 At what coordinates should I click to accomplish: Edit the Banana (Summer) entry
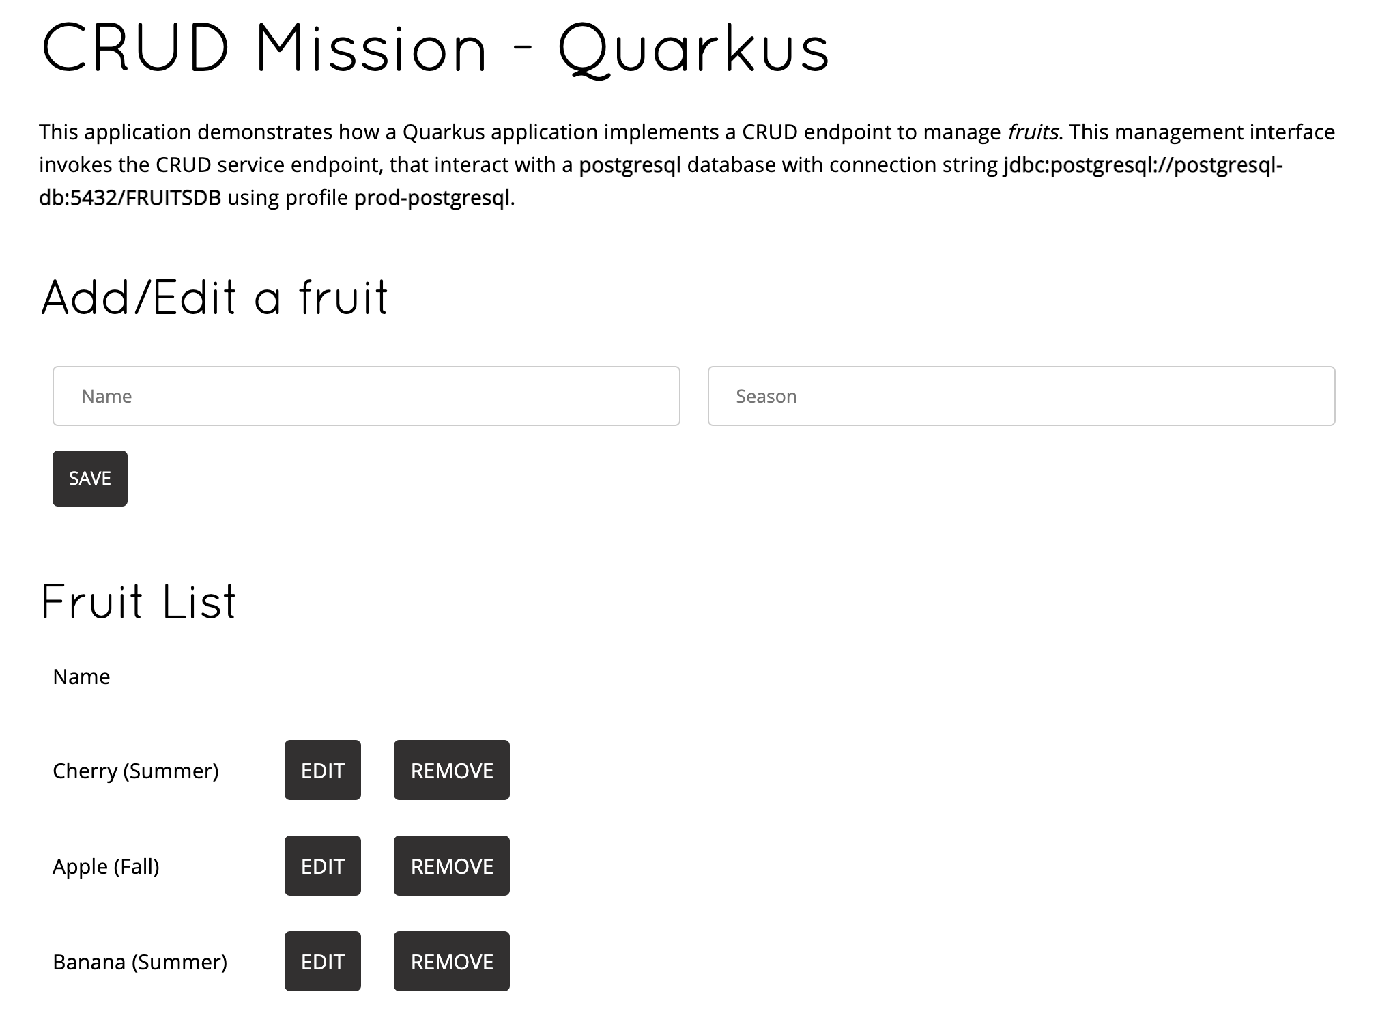tap(323, 961)
